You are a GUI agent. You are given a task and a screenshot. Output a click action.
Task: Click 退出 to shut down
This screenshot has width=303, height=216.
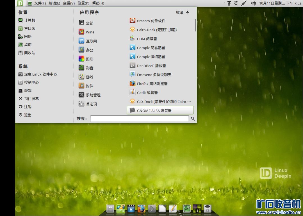pos(25,115)
